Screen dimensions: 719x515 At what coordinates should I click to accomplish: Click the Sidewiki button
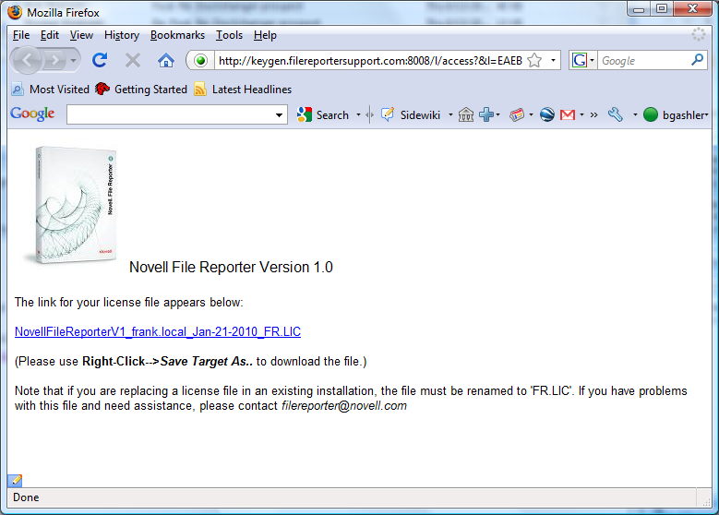coord(411,115)
